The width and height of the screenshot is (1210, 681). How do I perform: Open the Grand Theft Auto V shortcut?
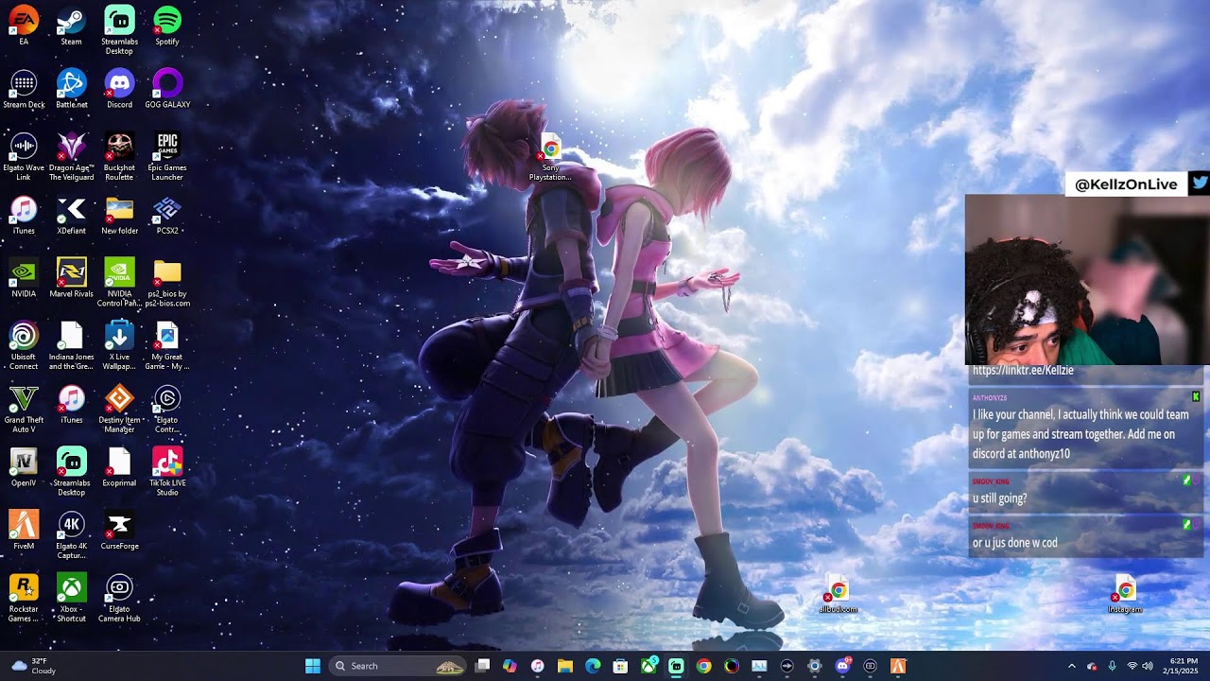coord(24,400)
